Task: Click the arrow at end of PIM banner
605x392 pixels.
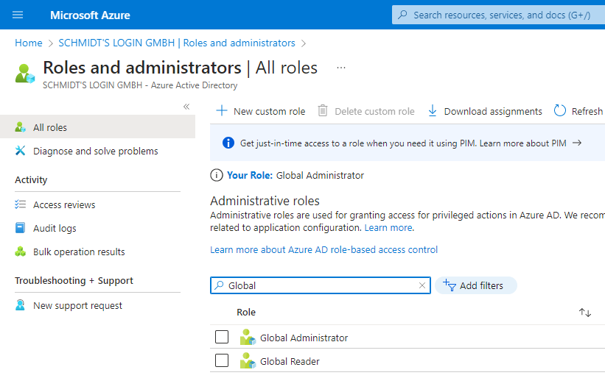Action: point(577,143)
